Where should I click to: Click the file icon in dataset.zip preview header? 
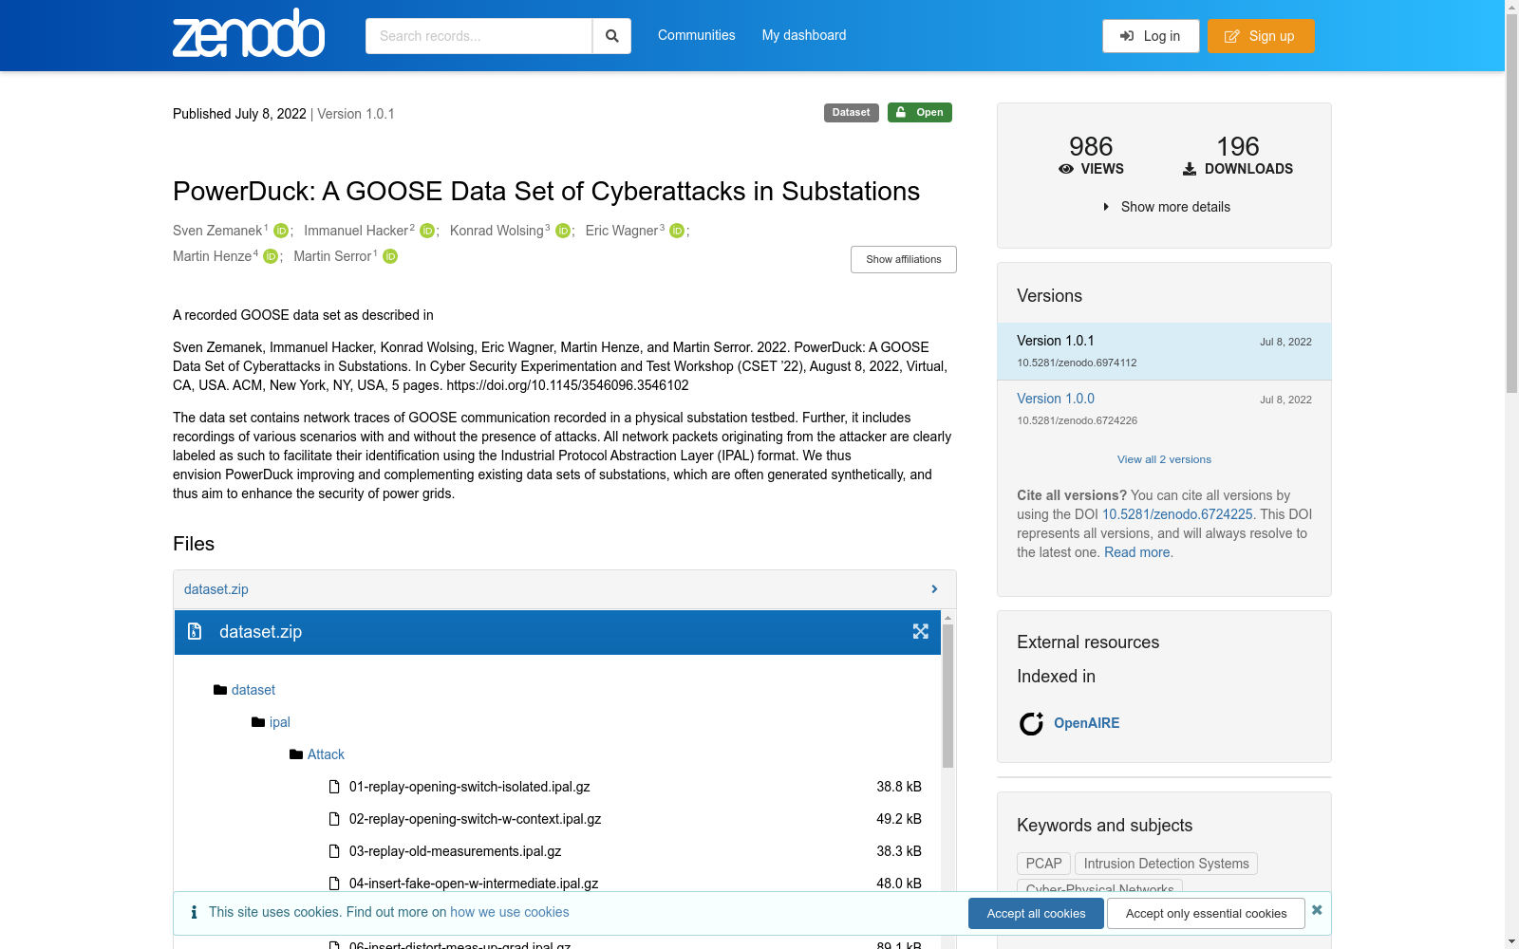[195, 632]
